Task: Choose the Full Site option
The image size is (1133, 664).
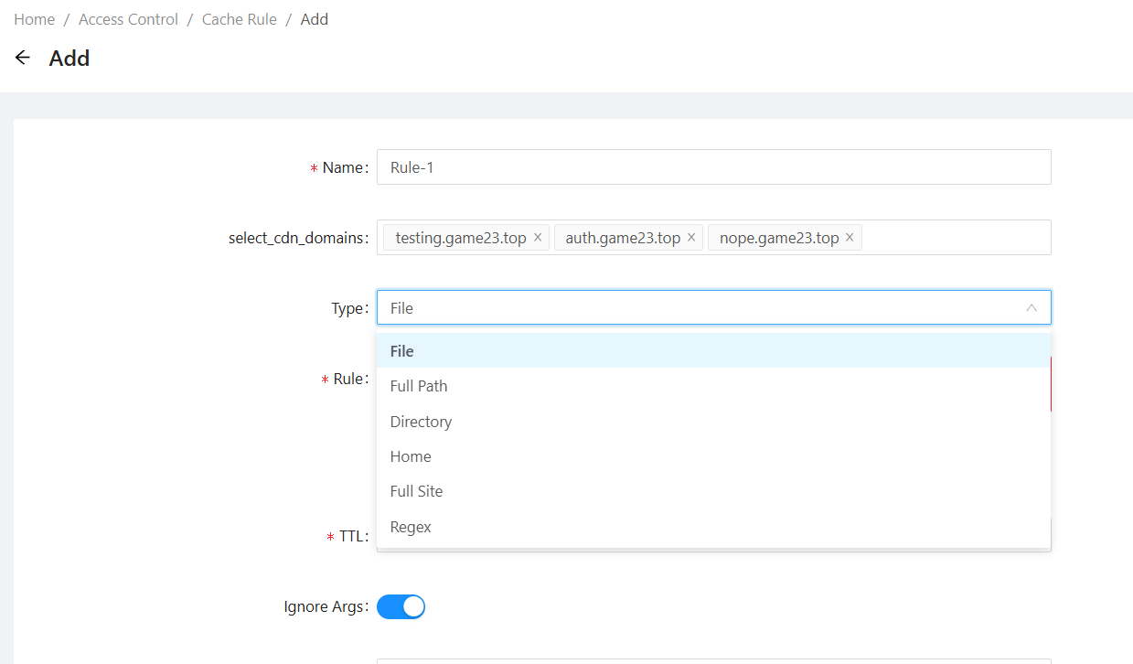Action: pos(416,491)
